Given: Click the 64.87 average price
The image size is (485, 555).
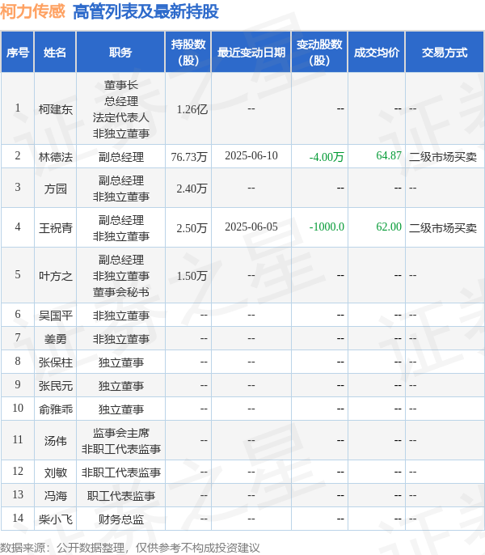Looking at the screenshot, I should 389,155.
